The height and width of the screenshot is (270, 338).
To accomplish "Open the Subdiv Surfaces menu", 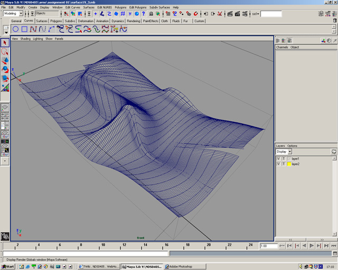I will (x=159, y=7).
